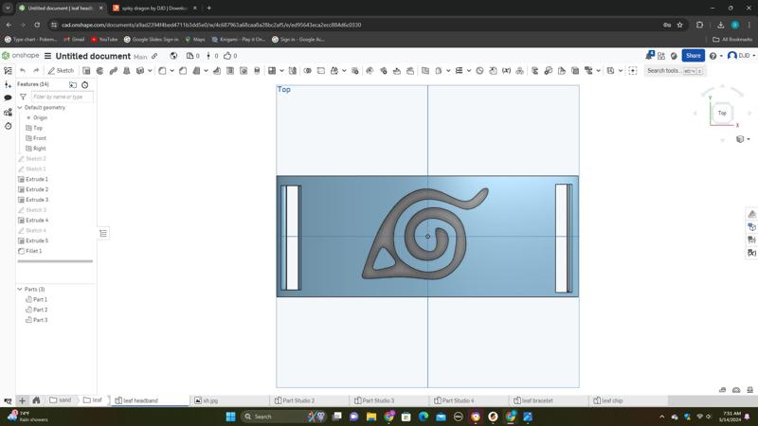Insert new tab with plus icon
The image size is (758, 426).
(22, 400)
